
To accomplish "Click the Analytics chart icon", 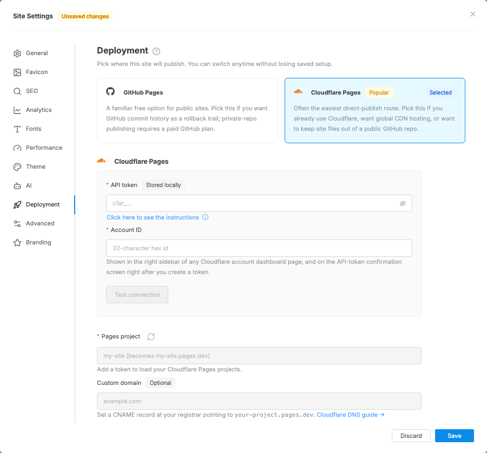I will pos(17,110).
